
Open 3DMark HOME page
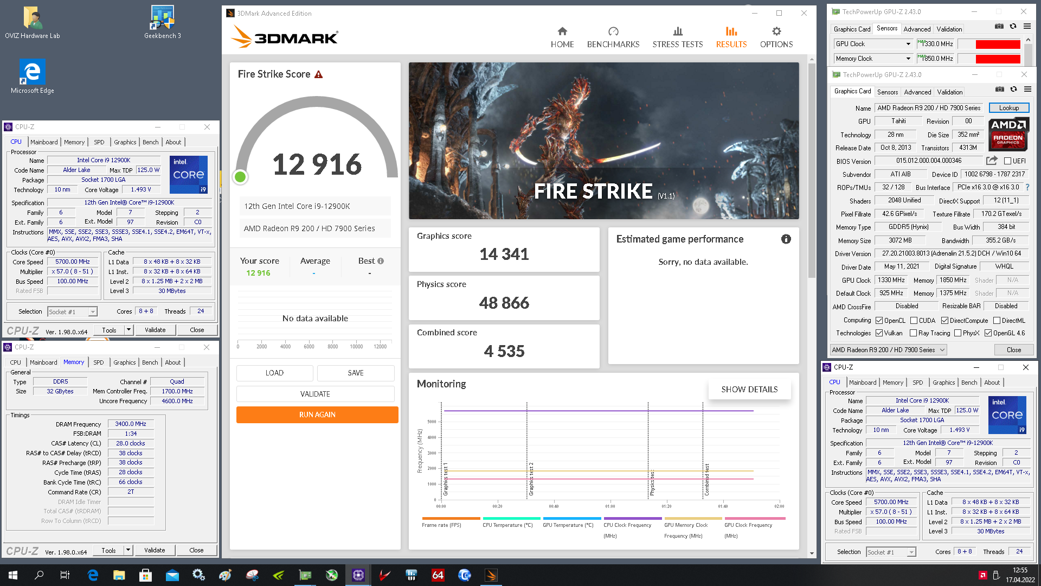[562, 37]
